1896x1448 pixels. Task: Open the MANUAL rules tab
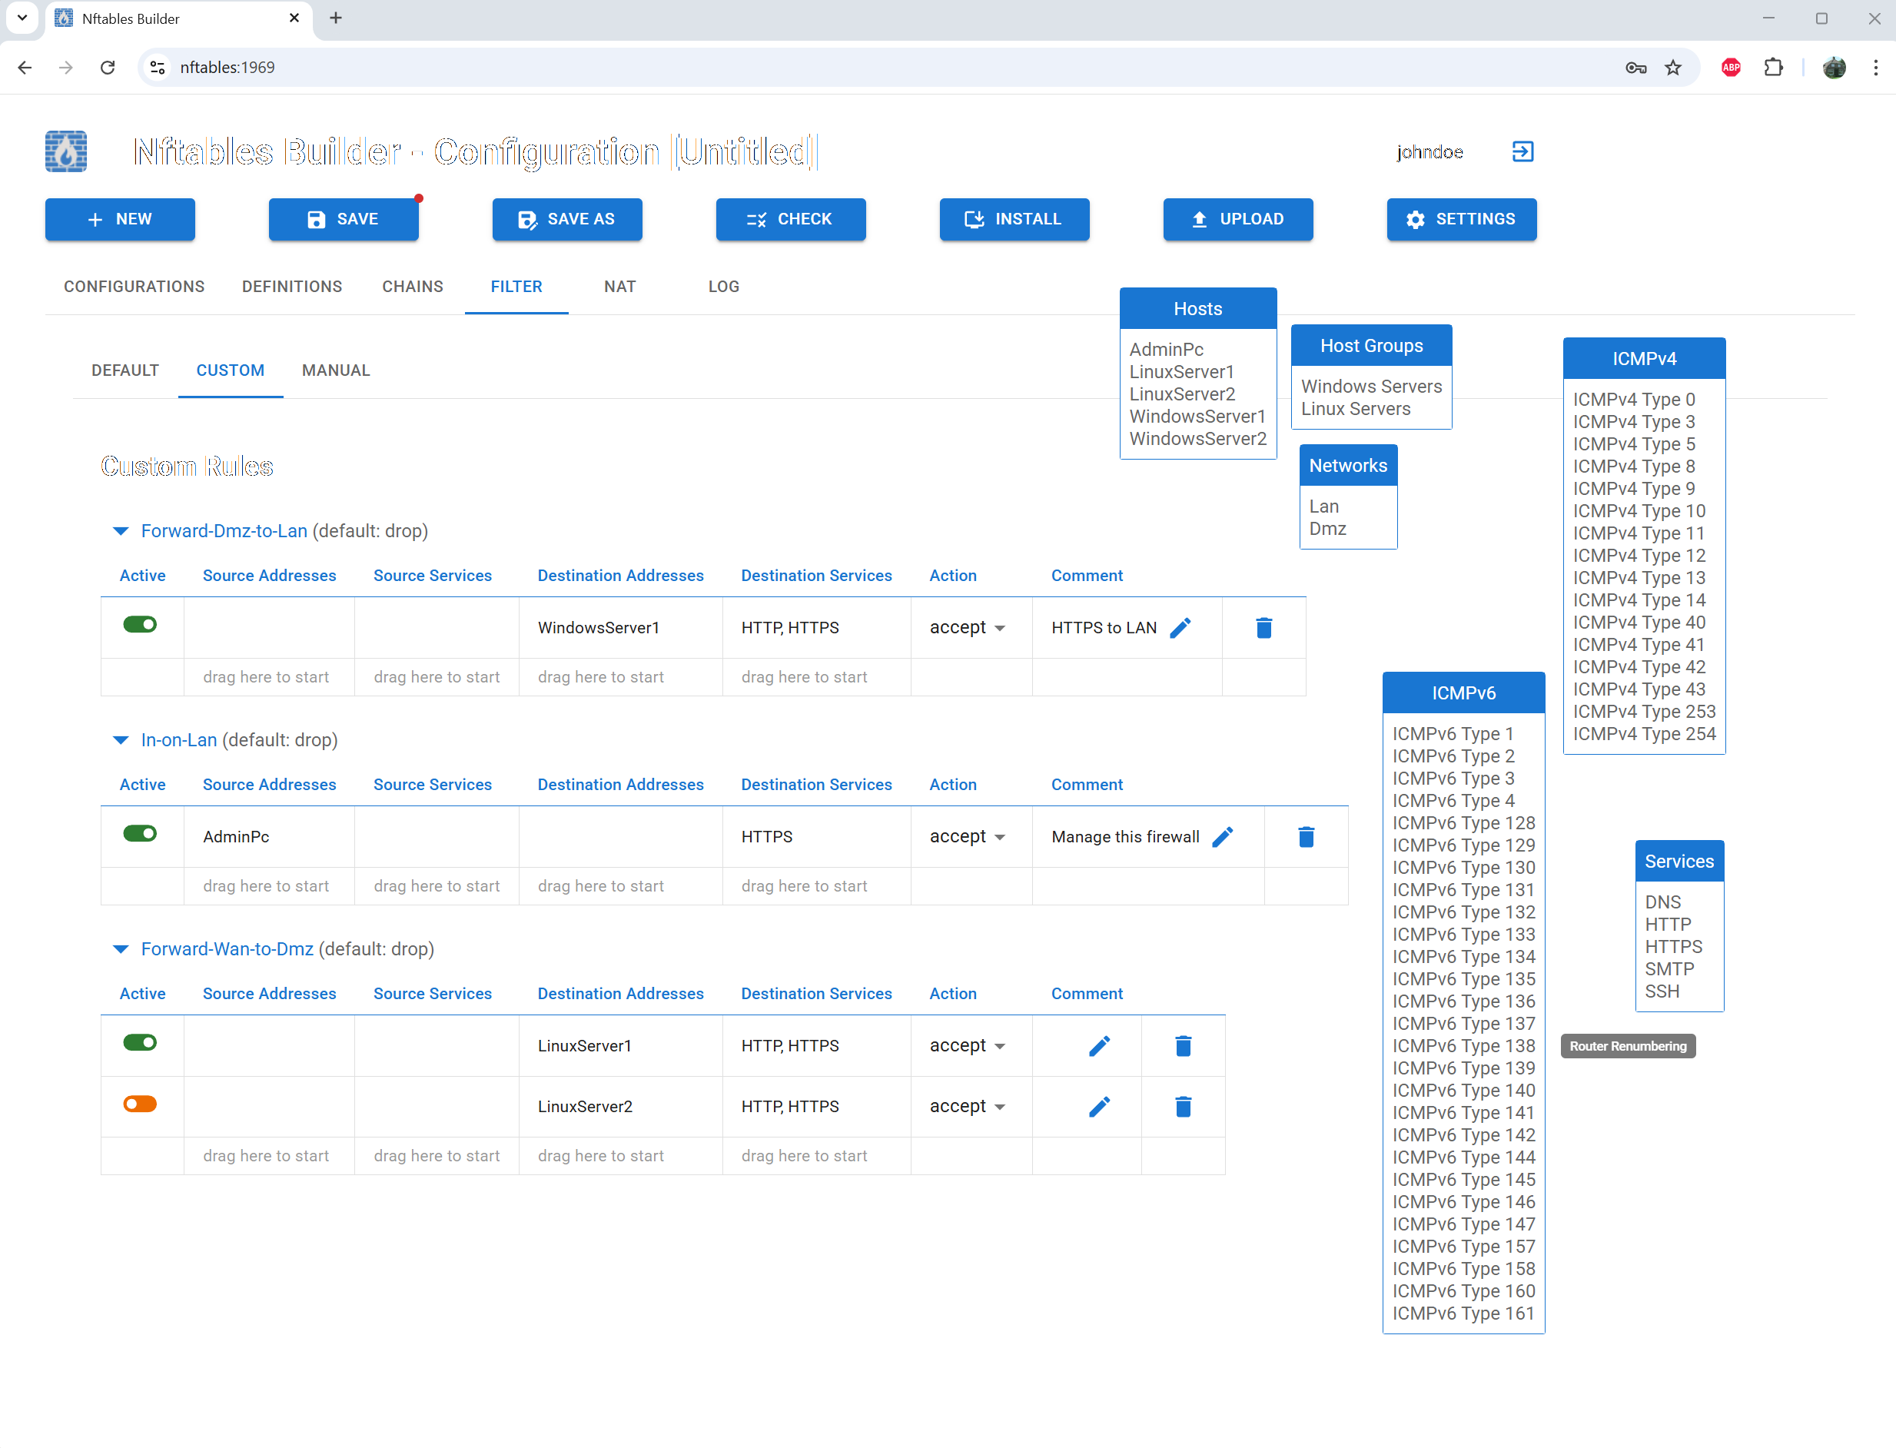(x=335, y=370)
